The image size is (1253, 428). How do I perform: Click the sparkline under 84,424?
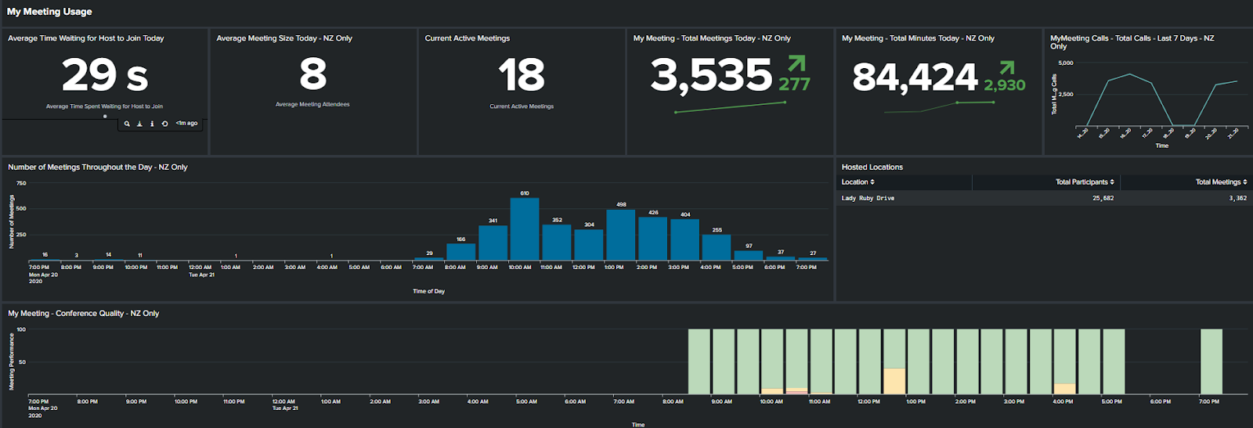[939, 107]
